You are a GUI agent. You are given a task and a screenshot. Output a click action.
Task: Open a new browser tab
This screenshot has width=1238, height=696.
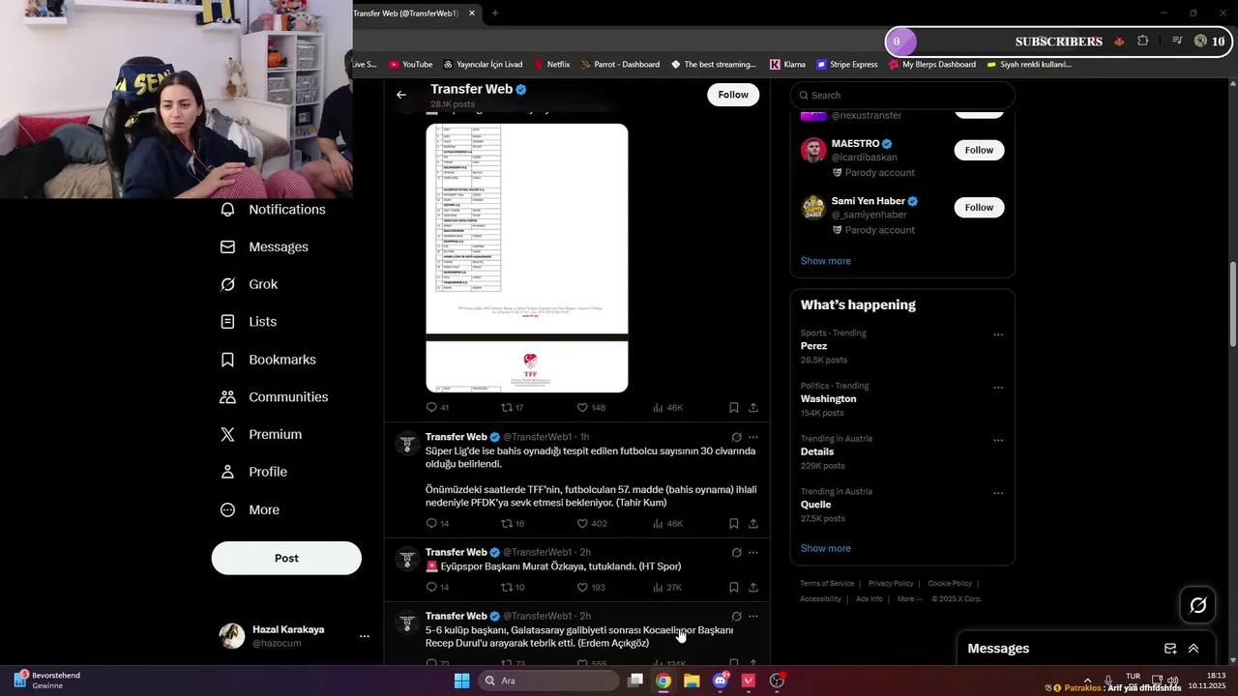(495, 13)
